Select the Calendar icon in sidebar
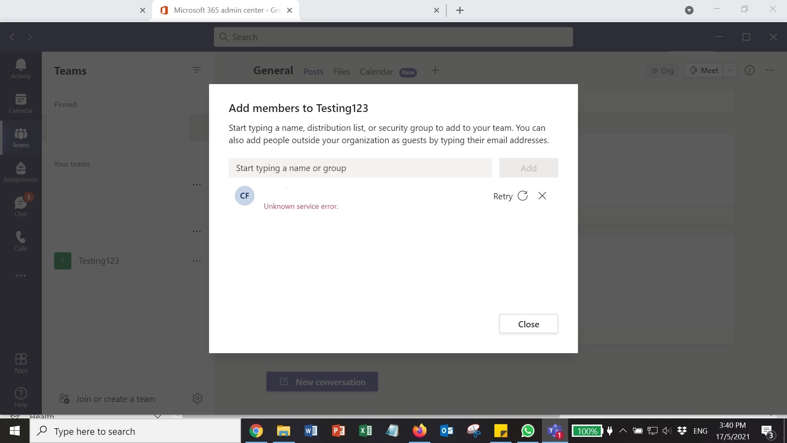The image size is (787, 443). [20, 103]
